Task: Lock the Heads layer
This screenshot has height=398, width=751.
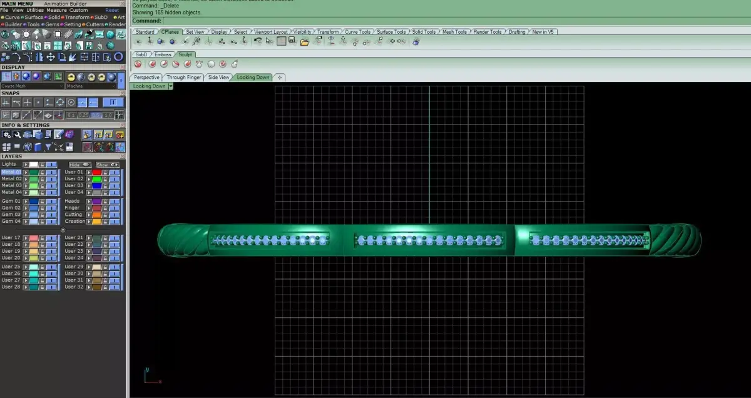Action: pos(105,202)
